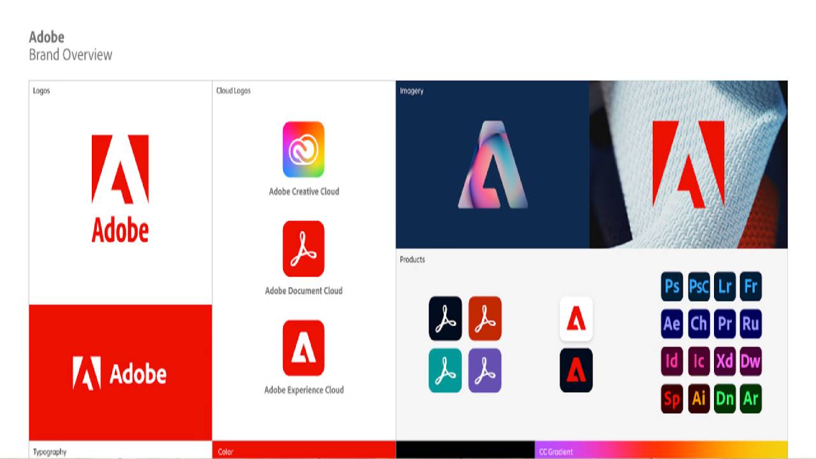
Task: Select the Aero Ar icon
Action: [x=751, y=399]
